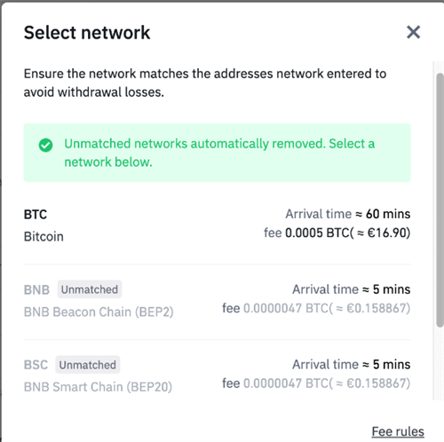The width and height of the screenshot is (444, 442).
Task: Click the Unmatched badge next to BNB
Action: click(x=90, y=289)
